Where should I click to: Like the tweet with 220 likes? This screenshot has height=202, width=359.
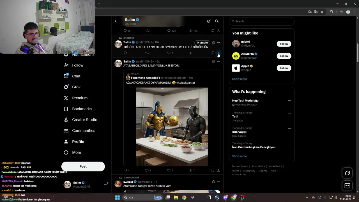[x=171, y=31]
